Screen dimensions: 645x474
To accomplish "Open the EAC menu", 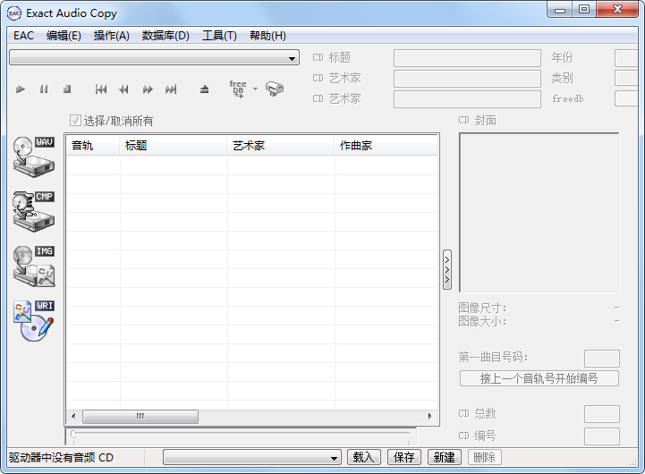I will 23,36.
